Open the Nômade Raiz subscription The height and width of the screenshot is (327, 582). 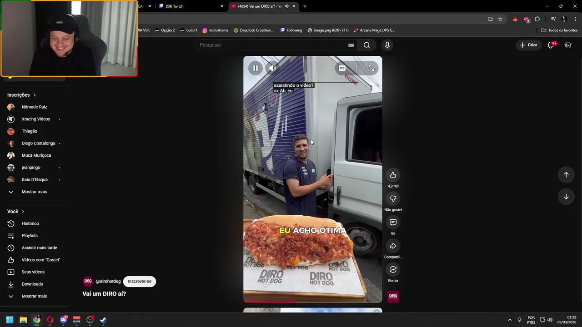pyautogui.click(x=35, y=107)
